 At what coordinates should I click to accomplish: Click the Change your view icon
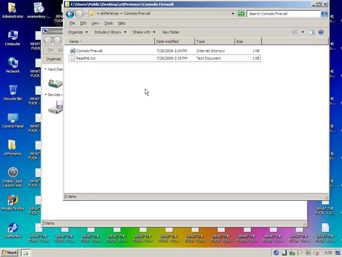pos(295,32)
